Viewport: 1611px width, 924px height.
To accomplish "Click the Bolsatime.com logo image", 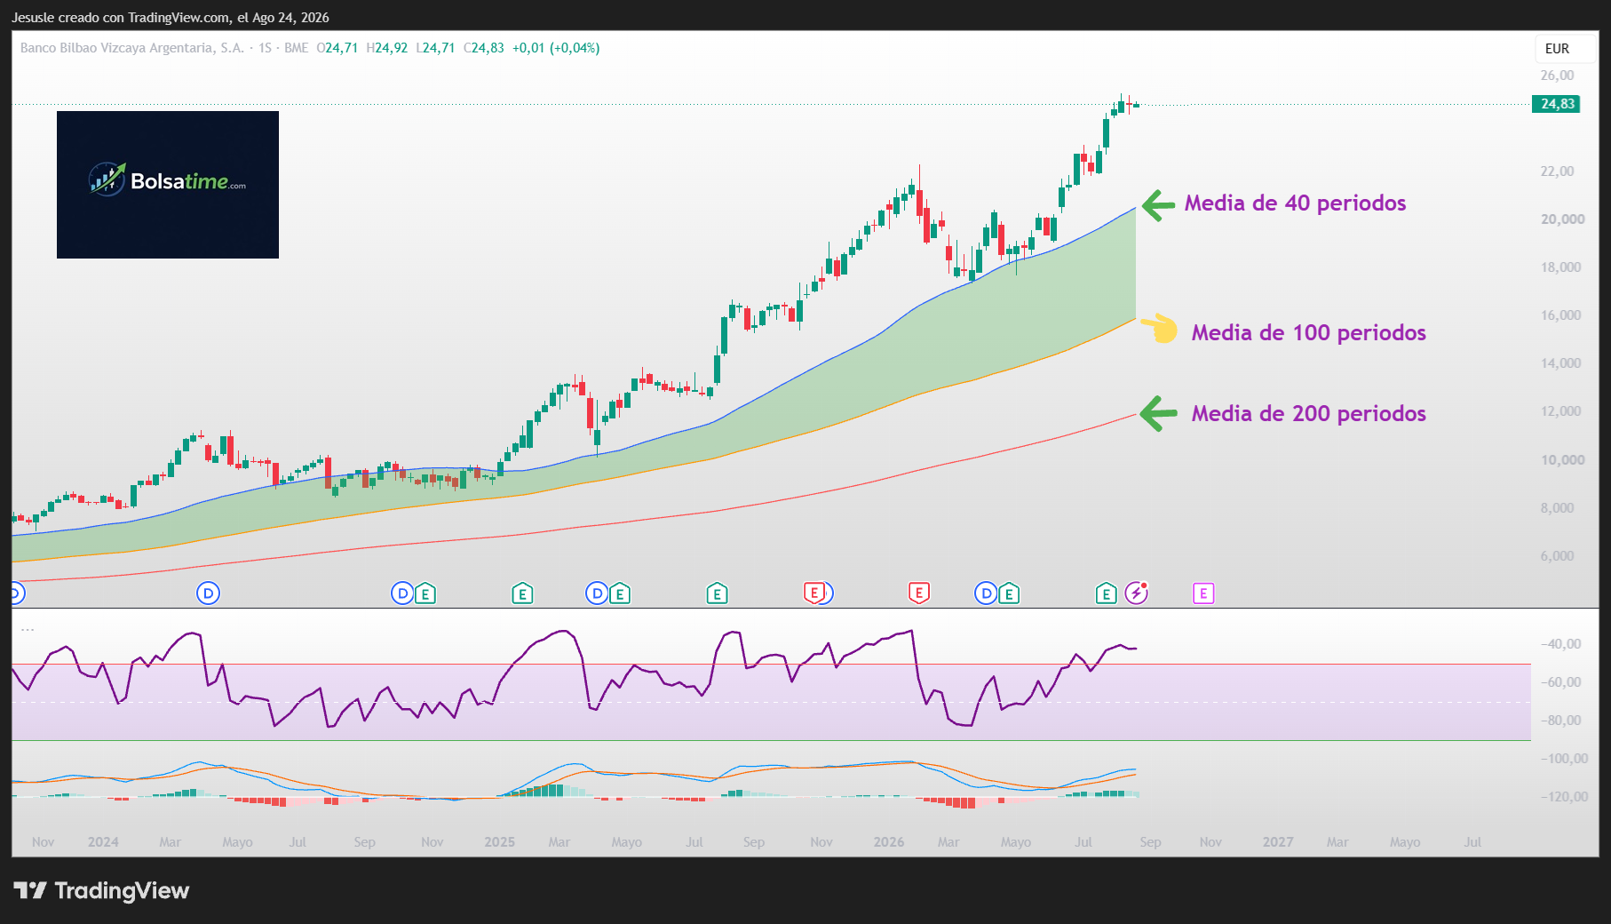I will (x=168, y=185).
